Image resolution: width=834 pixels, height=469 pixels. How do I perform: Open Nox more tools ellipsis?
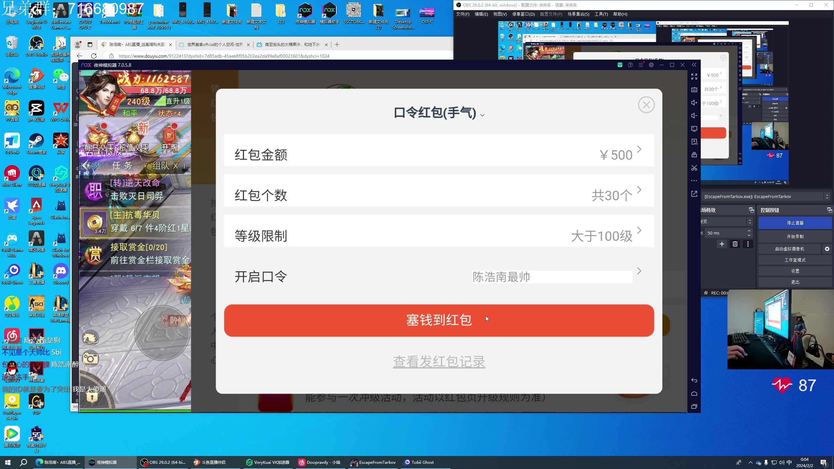point(694,180)
